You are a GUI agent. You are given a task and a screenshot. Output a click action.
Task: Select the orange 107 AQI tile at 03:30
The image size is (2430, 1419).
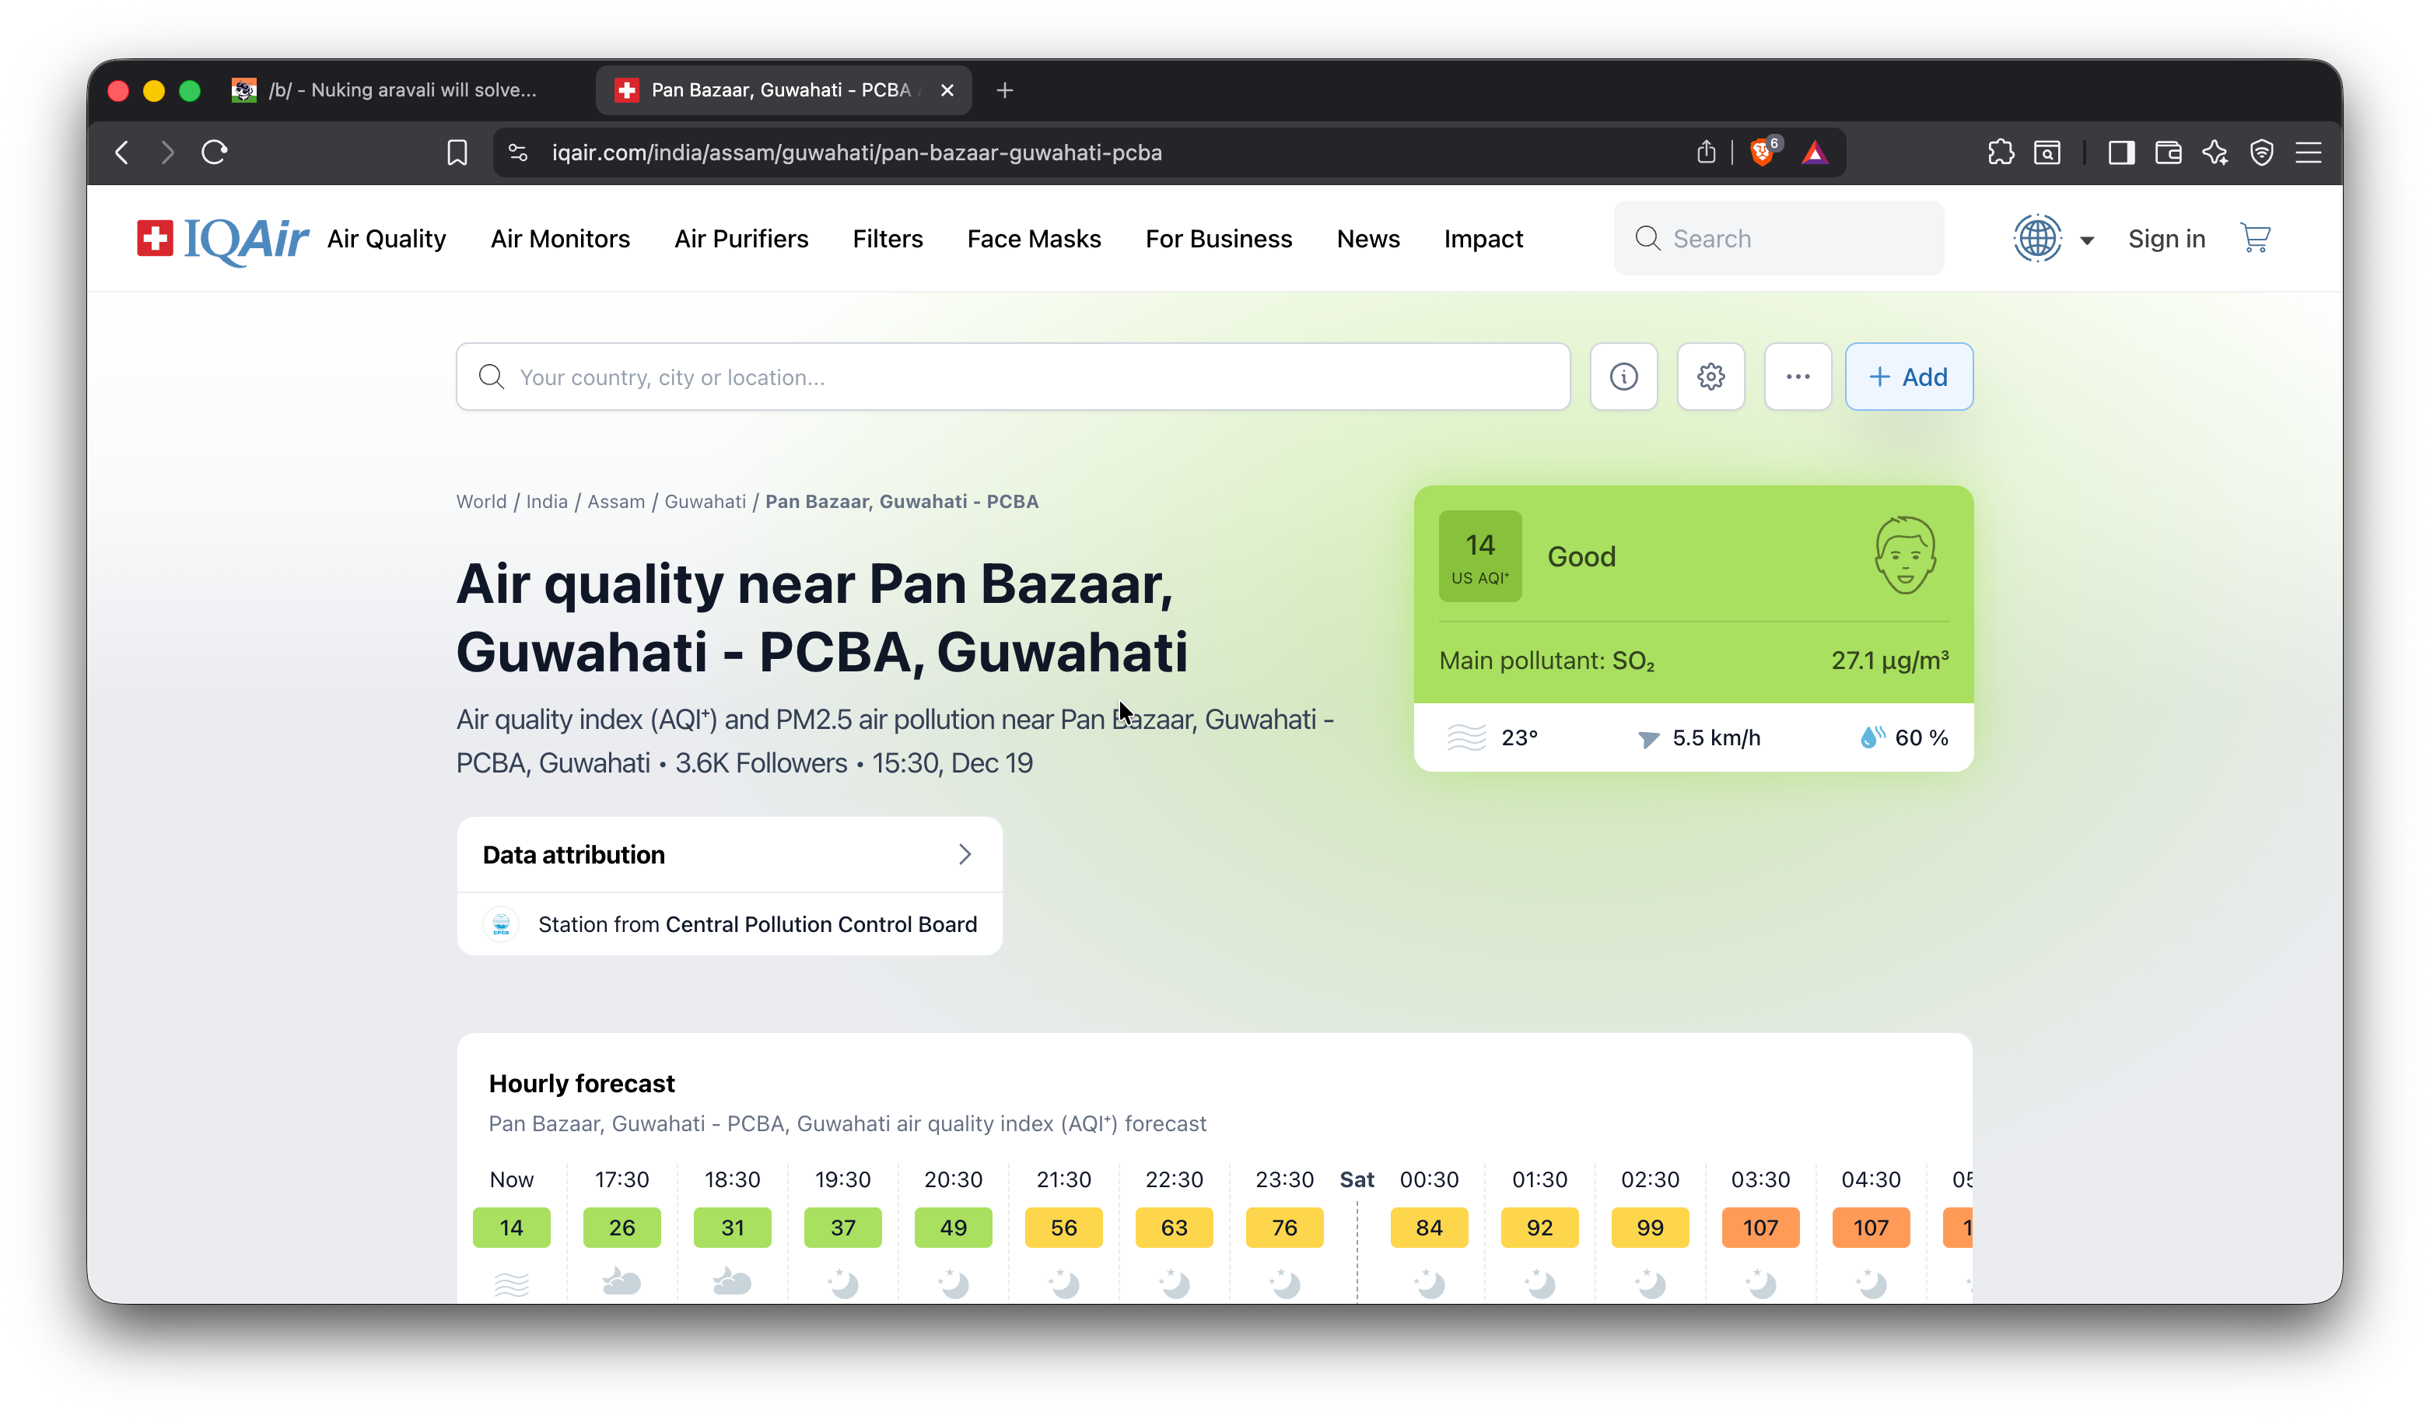(x=1759, y=1227)
